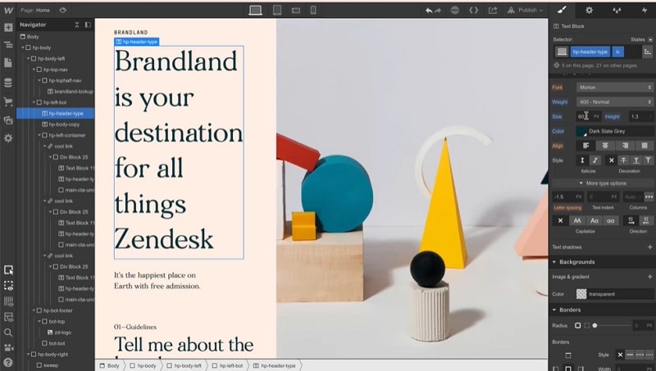Open the Add Elements panel

8,28
